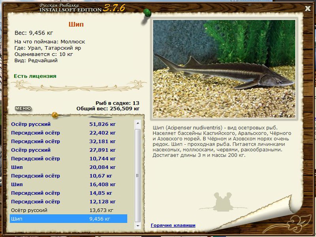Close the fish keepnet window
Screen dimensions: 316x237
[308, 8]
